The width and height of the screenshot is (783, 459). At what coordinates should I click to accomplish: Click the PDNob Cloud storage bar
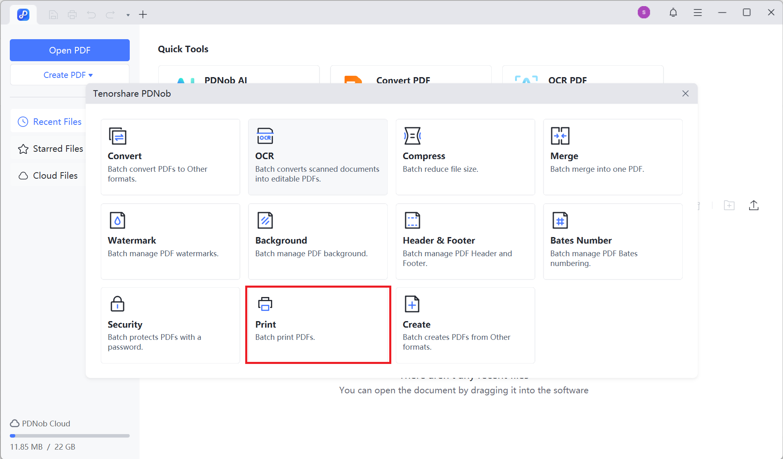69,436
